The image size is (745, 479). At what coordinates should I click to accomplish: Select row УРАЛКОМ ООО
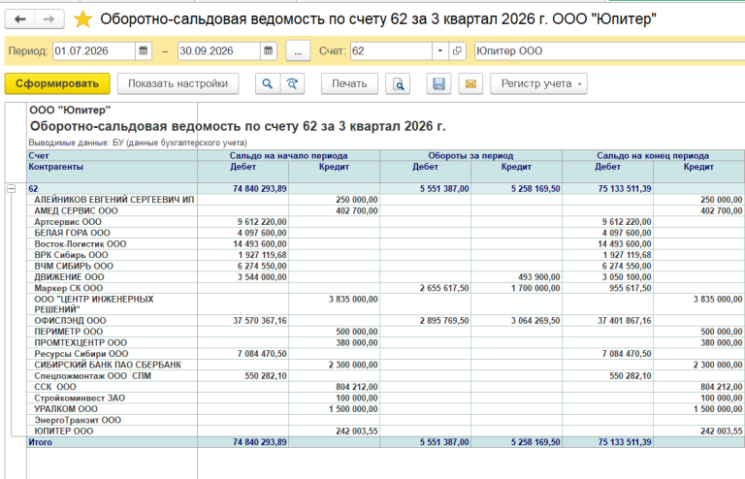[x=386, y=409]
